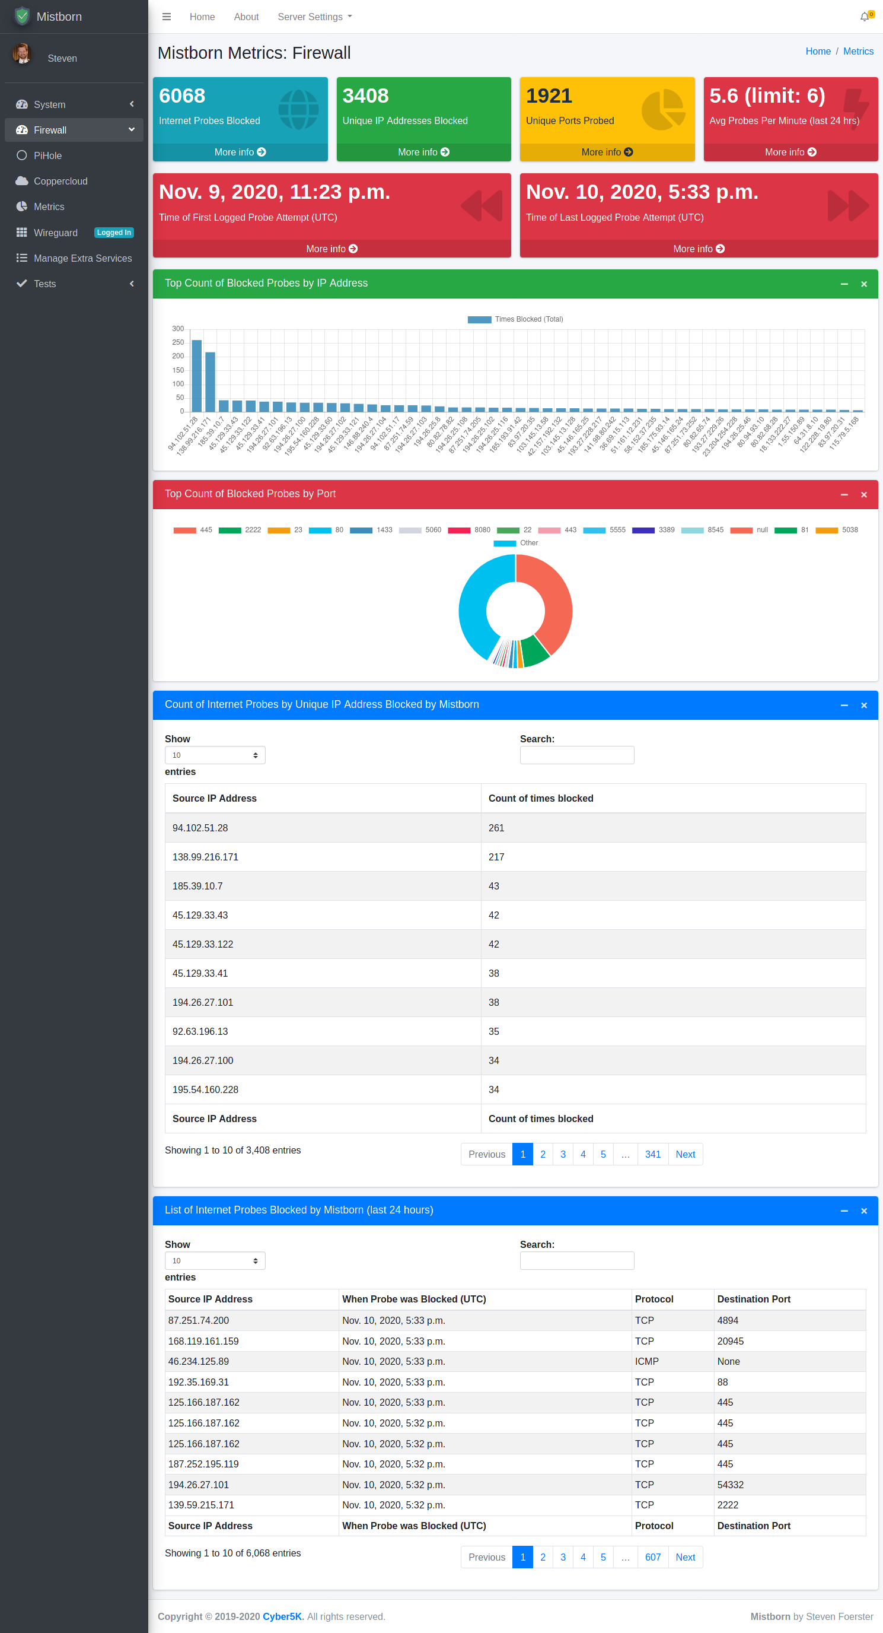
Task: Expand the System sidebar submenu
Action: coord(132,104)
